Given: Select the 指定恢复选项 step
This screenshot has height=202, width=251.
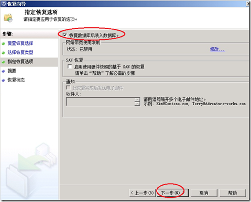Looking at the screenshot, I should (20, 62).
